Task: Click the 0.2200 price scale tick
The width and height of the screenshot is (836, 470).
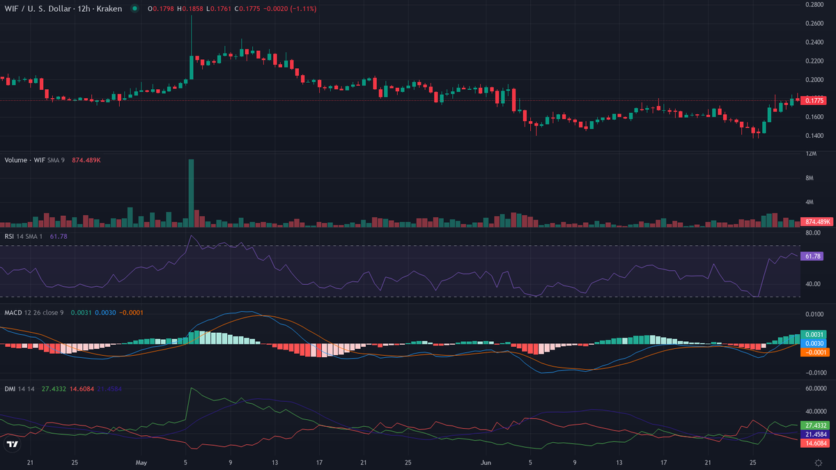Action: (x=815, y=61)
